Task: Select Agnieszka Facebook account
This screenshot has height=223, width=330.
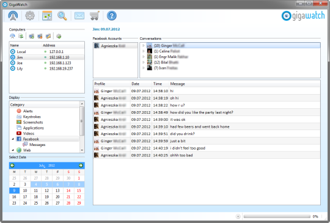Action: click(116, 46)
